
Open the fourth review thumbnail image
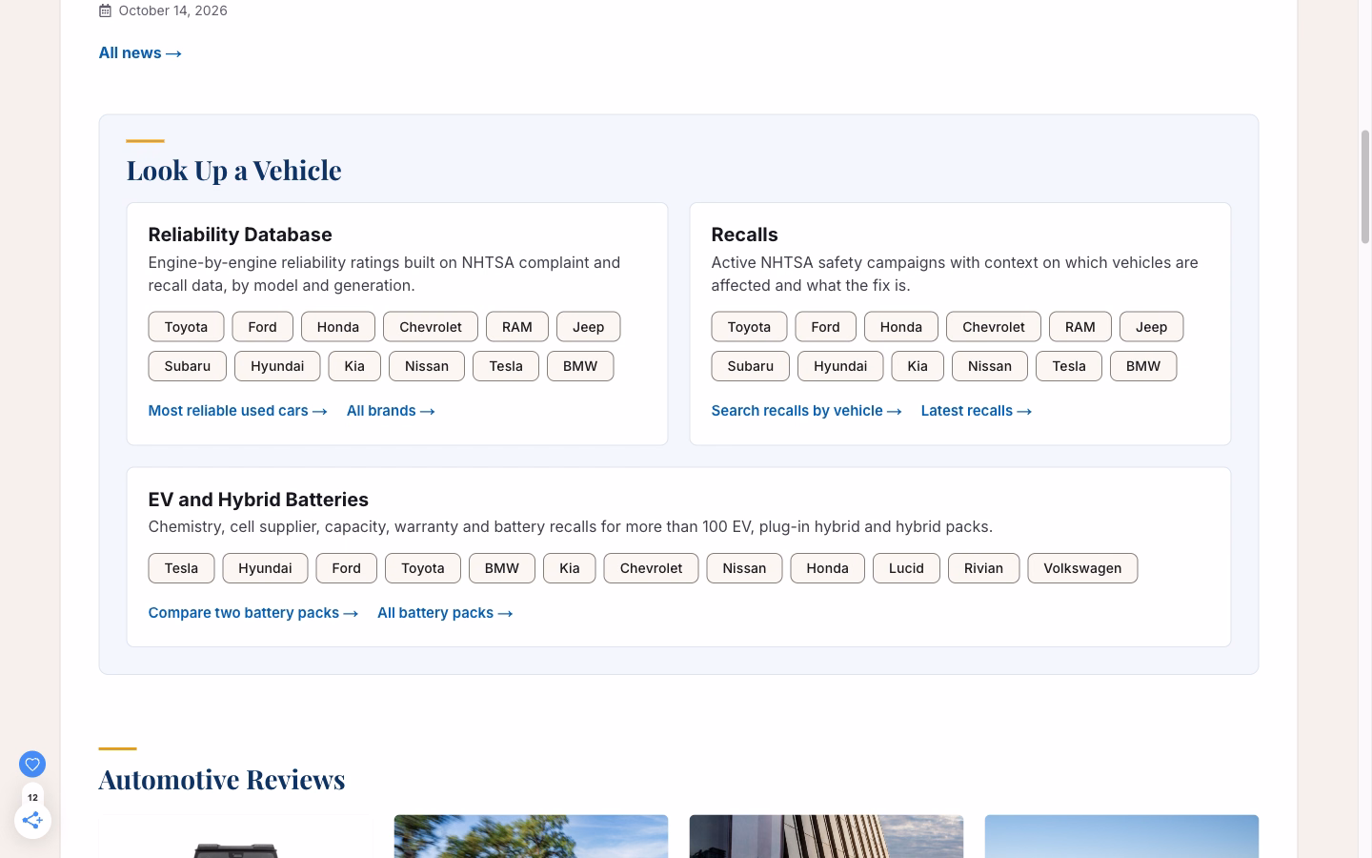1121,836
